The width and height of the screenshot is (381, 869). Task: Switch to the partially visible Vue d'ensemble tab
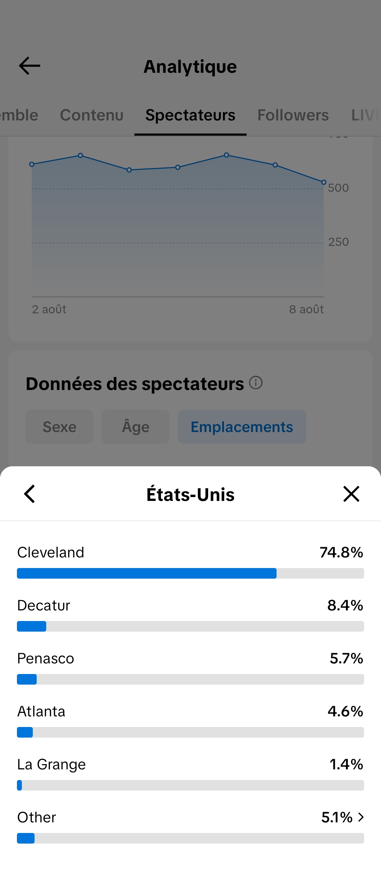(x=19, y=115)
